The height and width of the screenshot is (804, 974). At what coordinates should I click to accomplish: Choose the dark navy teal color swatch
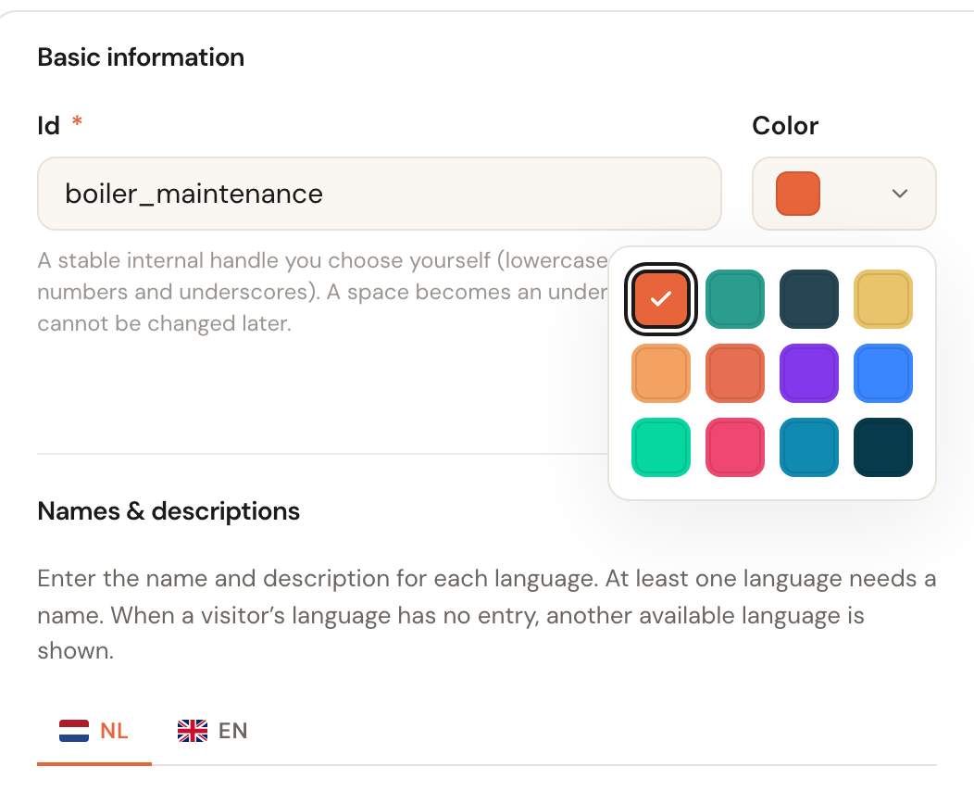click(883, 447)
